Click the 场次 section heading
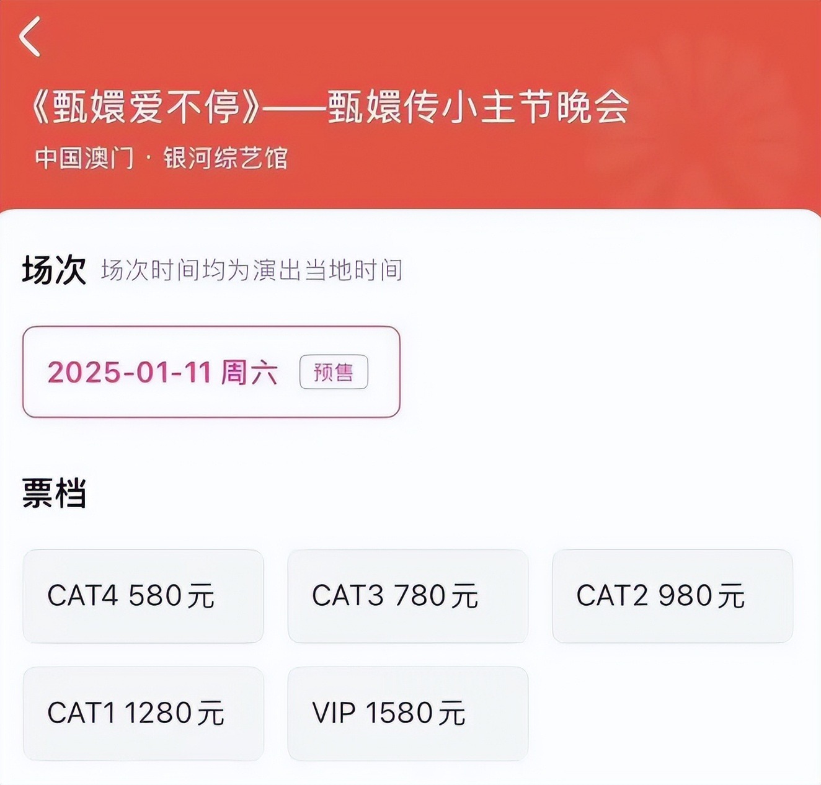This screenshot has height=785, width=821. pos(54,270)
